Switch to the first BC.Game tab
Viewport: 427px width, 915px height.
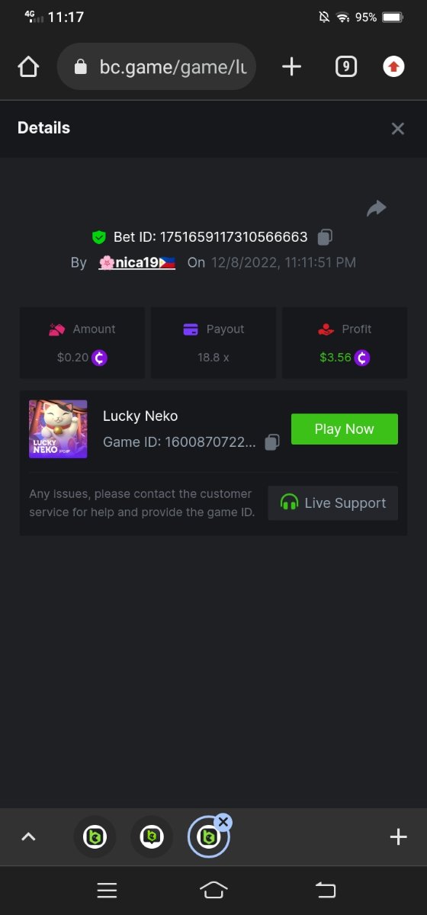click(x=95, y=837)
